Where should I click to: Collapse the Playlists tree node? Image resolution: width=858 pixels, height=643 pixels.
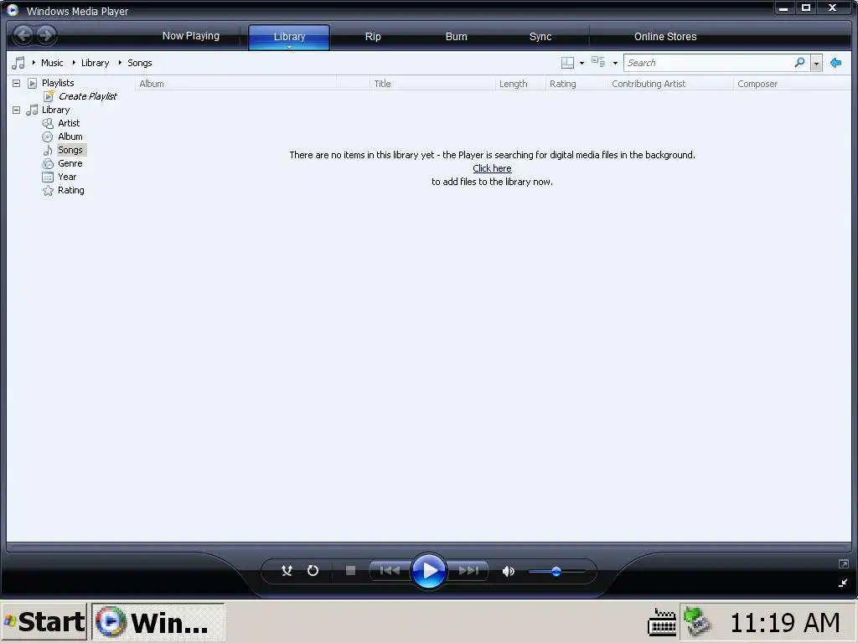(17, 83)
